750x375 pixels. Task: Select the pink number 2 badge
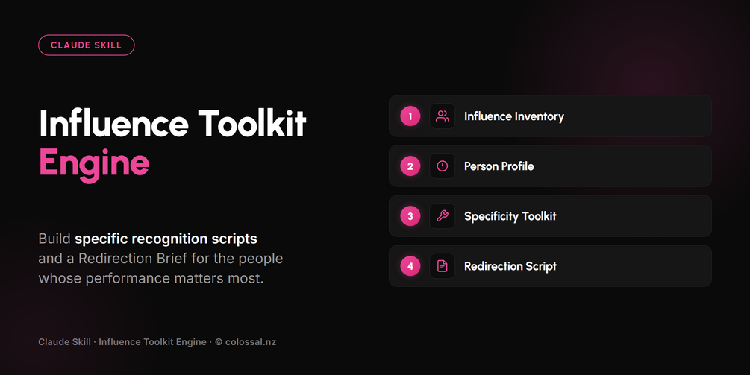[410, 166]
